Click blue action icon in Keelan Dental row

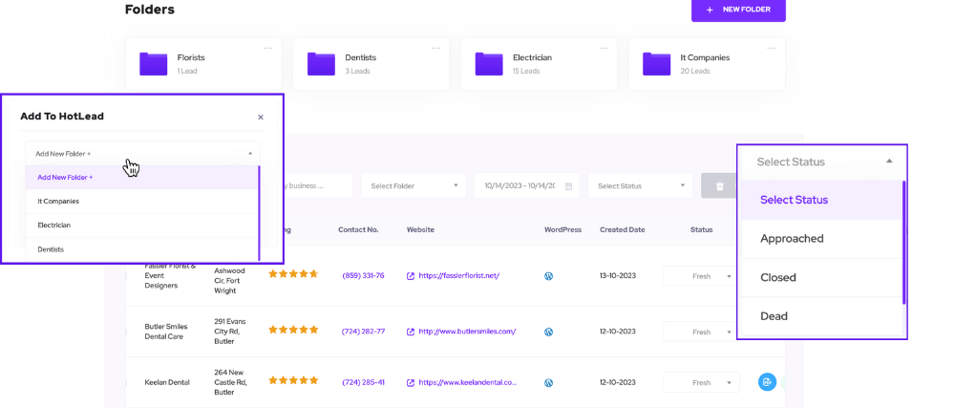(x=766, y=382)
